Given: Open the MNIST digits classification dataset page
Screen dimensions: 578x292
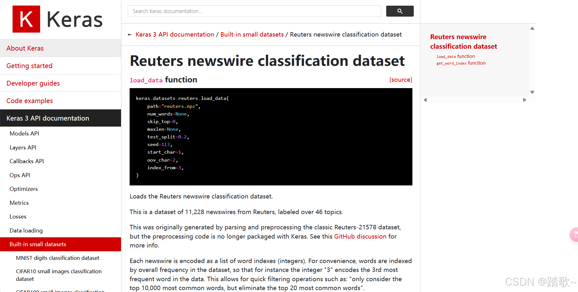Looking at the screenshot, I should pyautogui.click(x=58, y=258).
